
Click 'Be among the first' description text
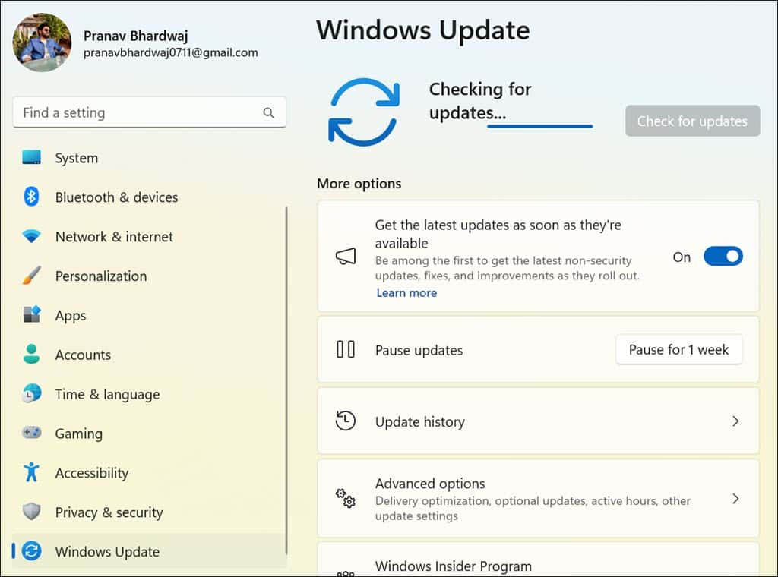tap(507, 268)
